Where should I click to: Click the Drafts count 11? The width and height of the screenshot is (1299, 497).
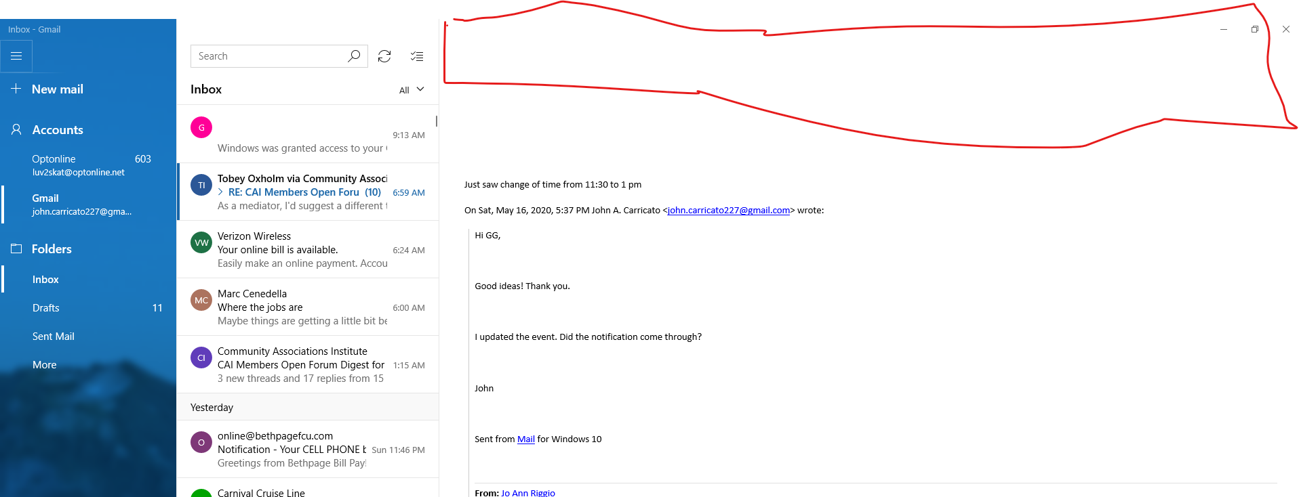[157, 307]
